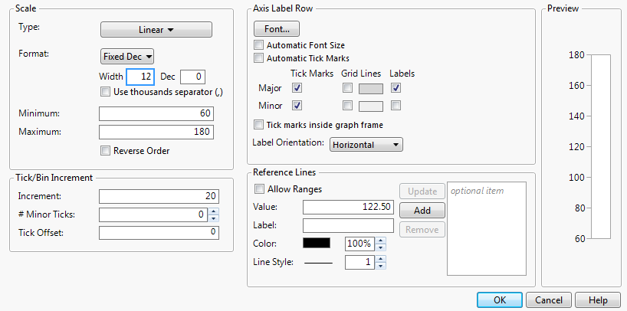Expand the Label Orientation dropdown

tap(366, 144)
